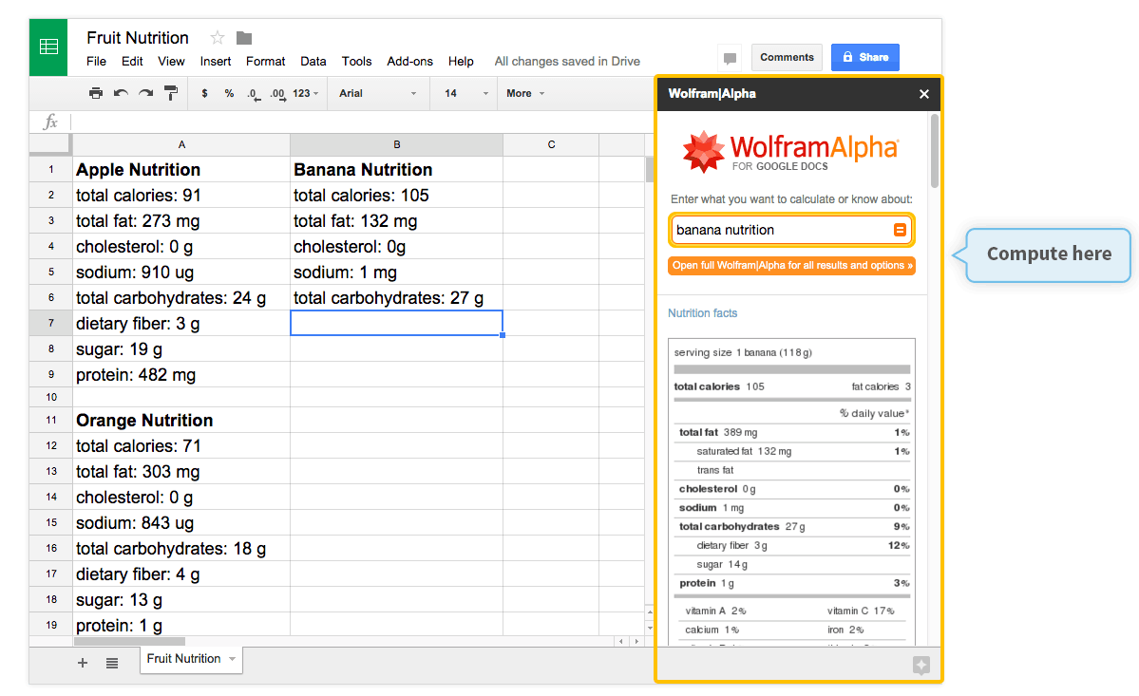Open the Add-ons menu
1139x696 pixels.
(409, 62)
